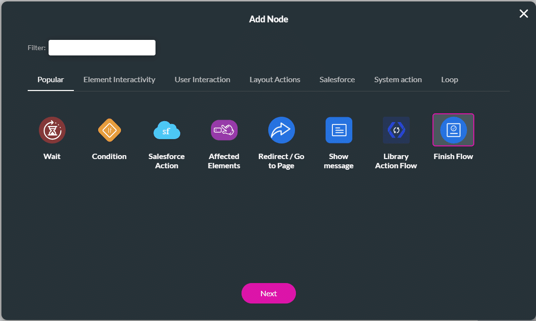Choose the Show message node icon
Viewport: 536px width, 321px height.
click(x=339, y=130)
